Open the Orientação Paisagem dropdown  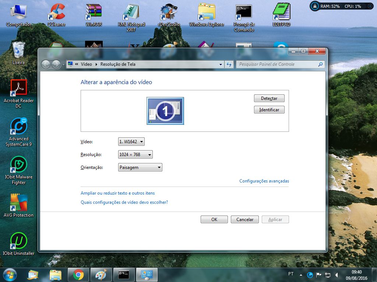click(140, 167)
